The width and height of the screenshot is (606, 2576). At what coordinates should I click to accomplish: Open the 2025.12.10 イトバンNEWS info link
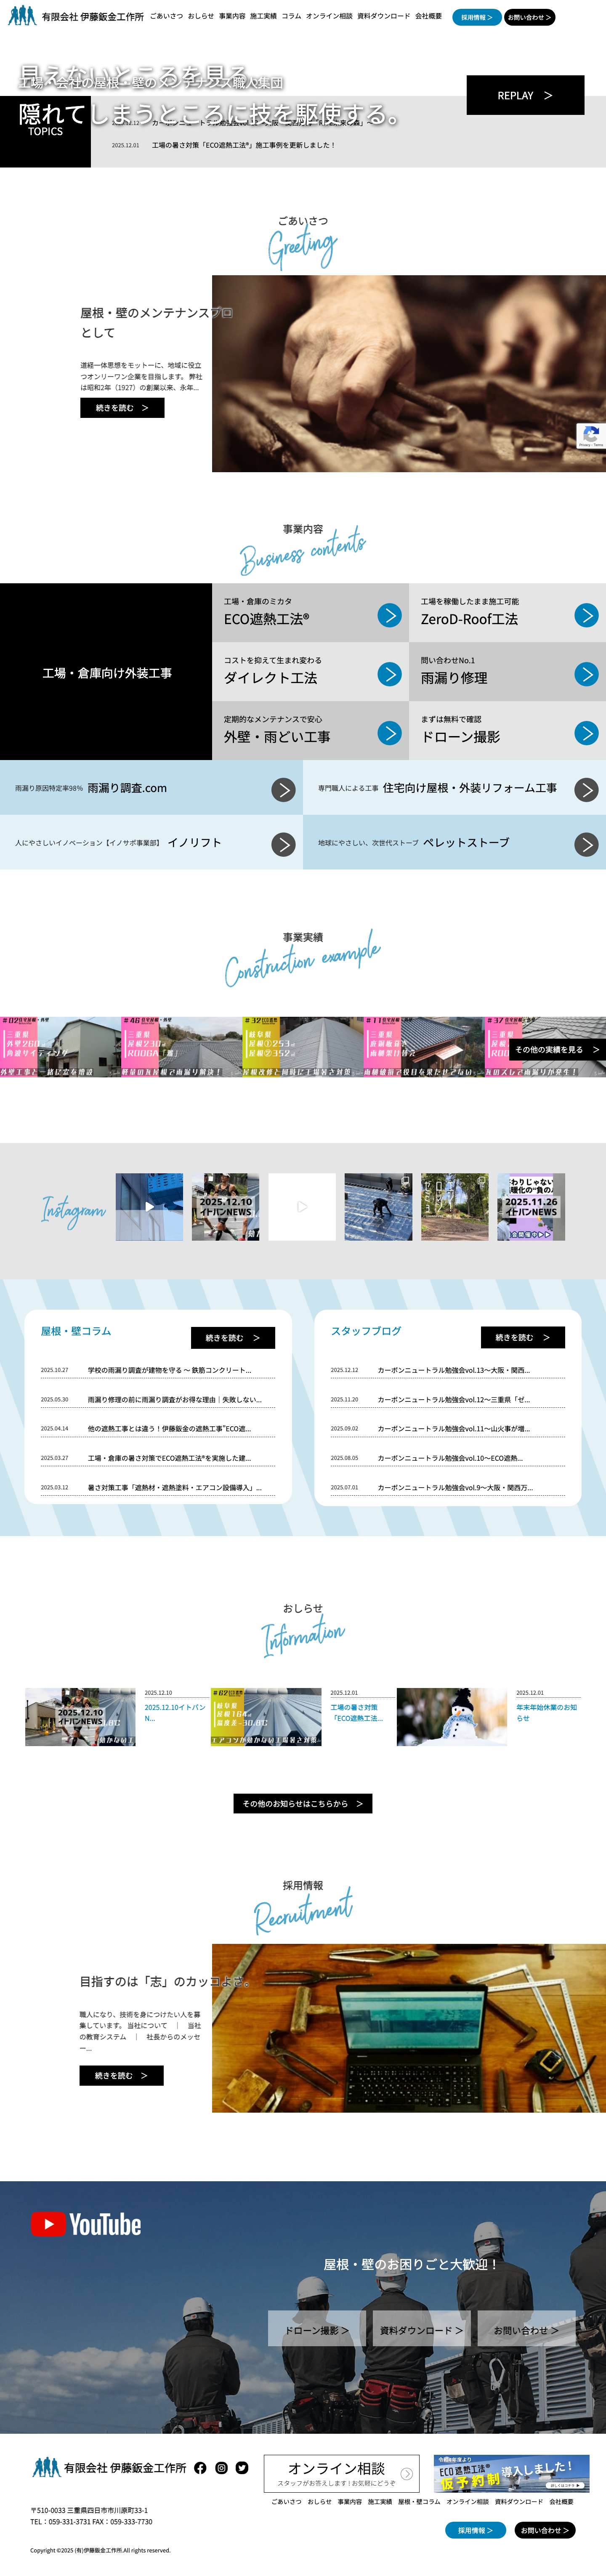pos(175,1712)
